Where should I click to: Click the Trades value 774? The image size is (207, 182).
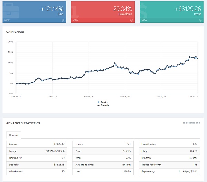(129, 144)
